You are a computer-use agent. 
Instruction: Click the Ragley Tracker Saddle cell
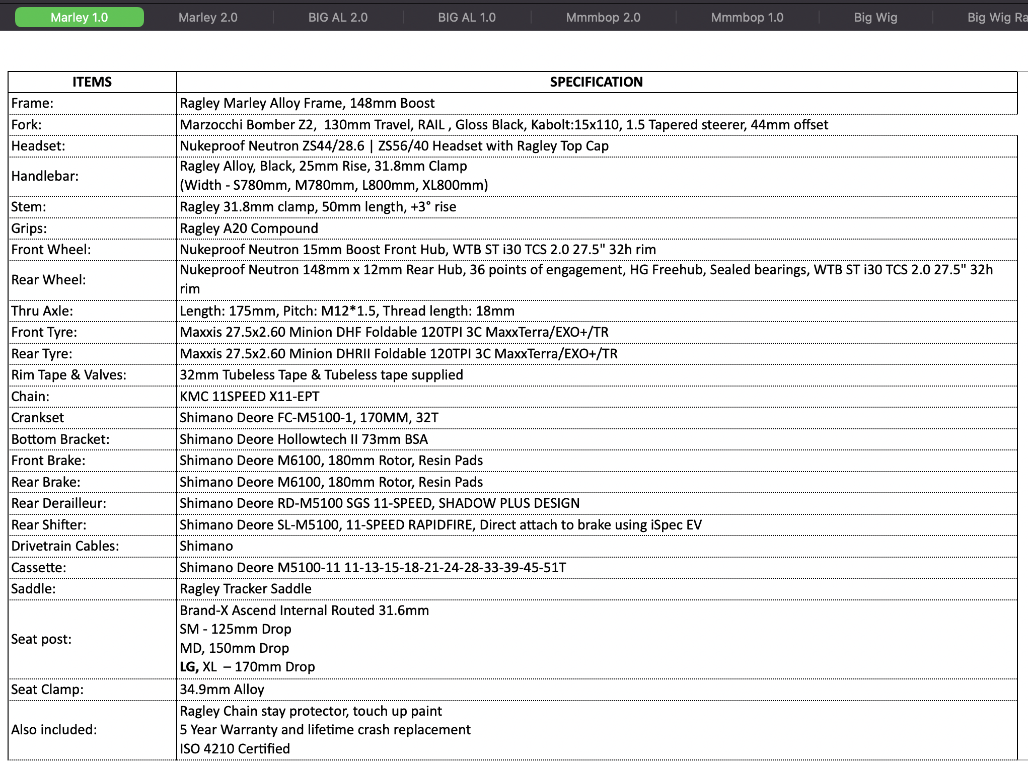point(246,589)
